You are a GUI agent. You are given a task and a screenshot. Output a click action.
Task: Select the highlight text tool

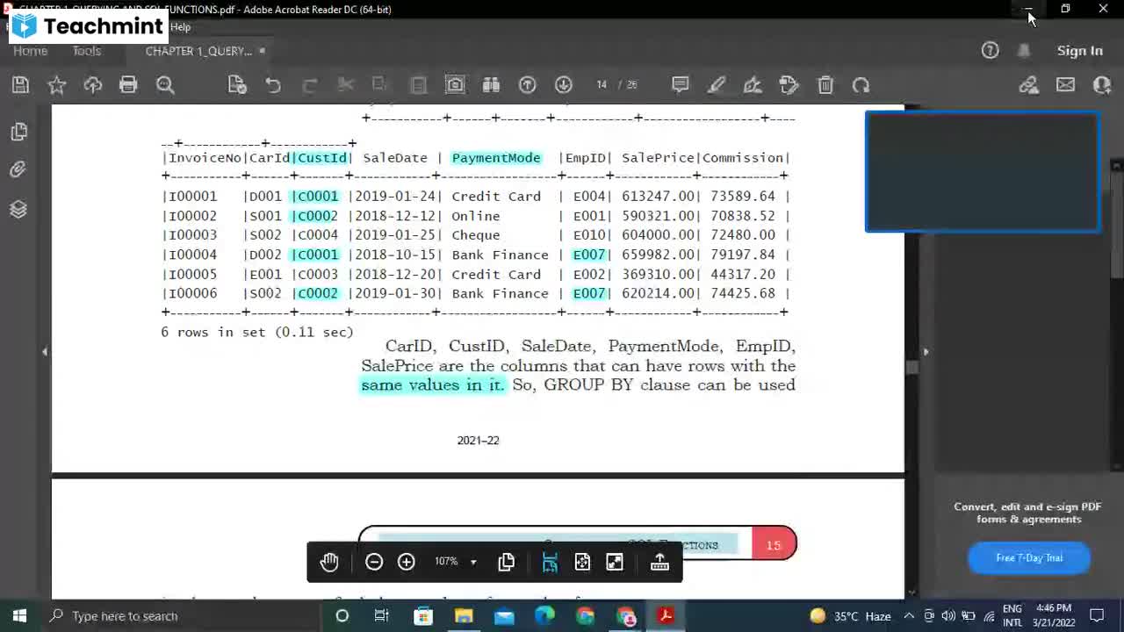click(717, 85)
